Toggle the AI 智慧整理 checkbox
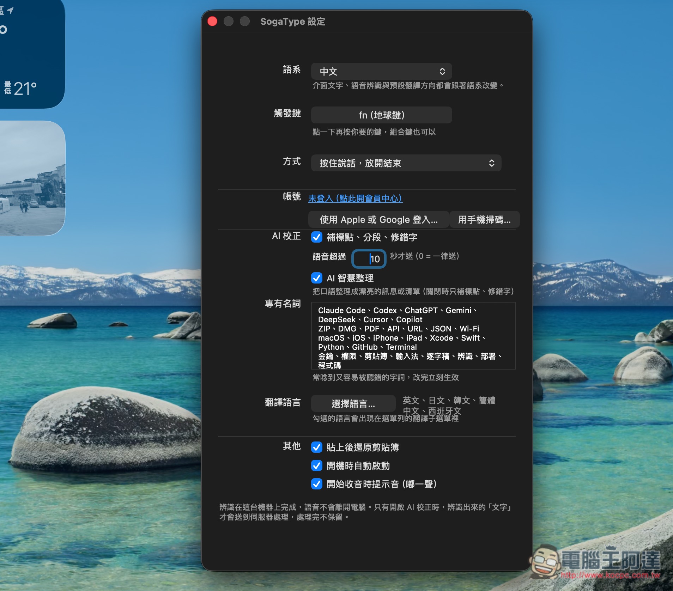 click(x=317, y=278)
